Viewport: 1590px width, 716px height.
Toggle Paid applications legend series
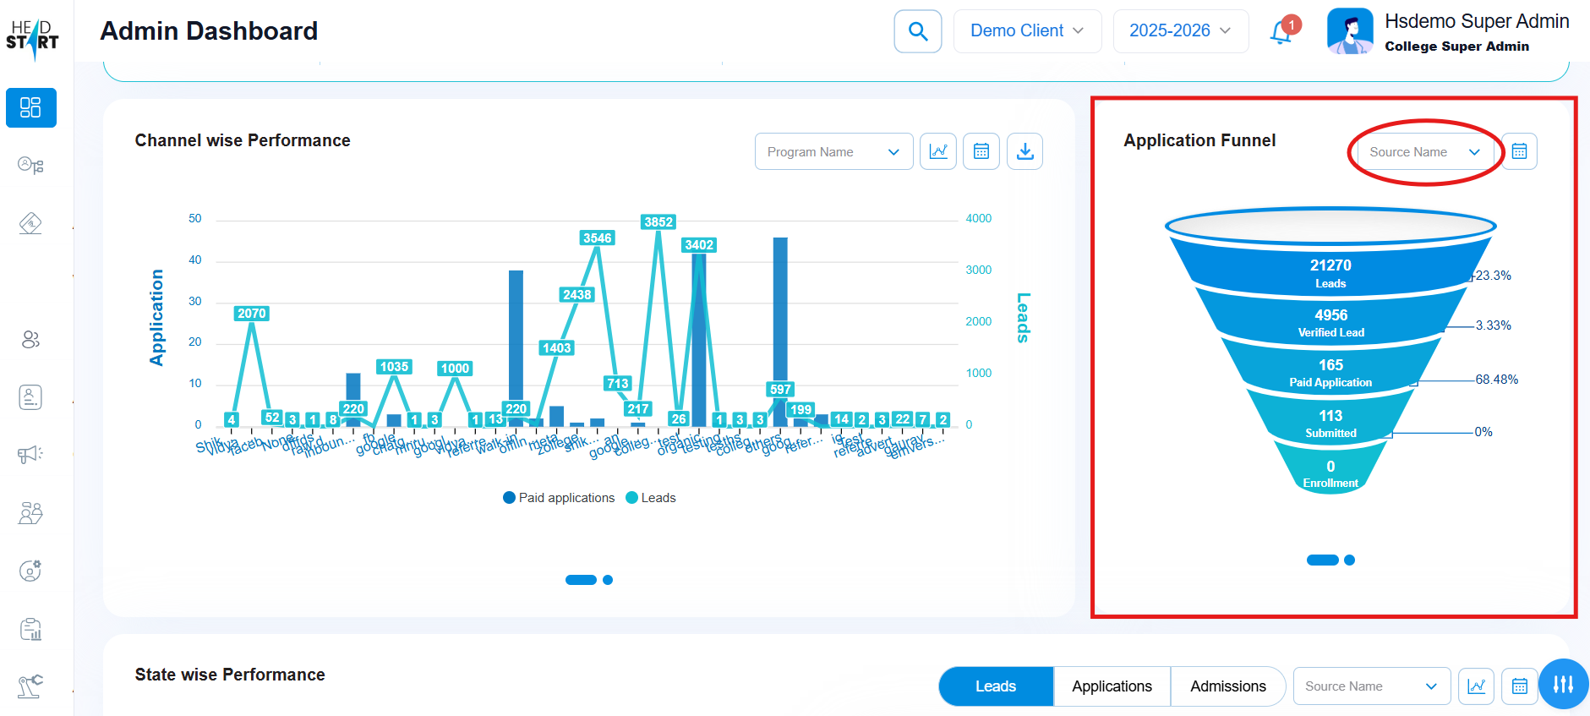point(559,498)
